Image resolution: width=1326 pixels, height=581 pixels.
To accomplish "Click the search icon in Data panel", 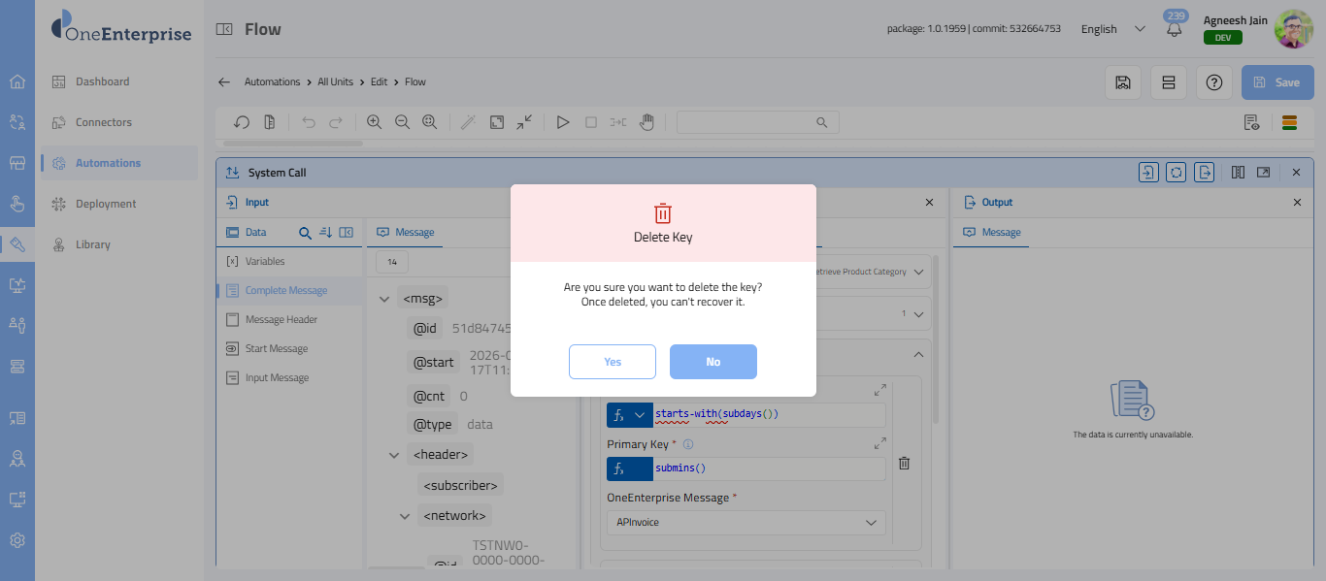I will (305, 233).
